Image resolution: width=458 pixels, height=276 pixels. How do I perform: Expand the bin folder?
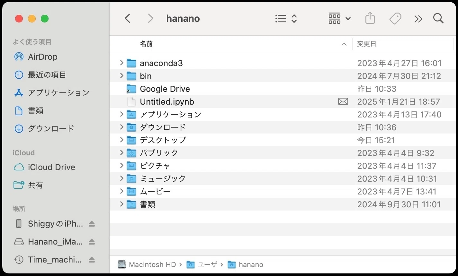pyautogui.click(x=121, y=76)
